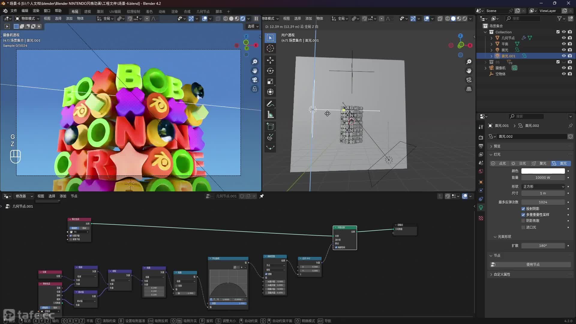This screenshot has height=324, width=576.
Task: Click the pan hand icon in right viewport
Action: tap(469, 71)
